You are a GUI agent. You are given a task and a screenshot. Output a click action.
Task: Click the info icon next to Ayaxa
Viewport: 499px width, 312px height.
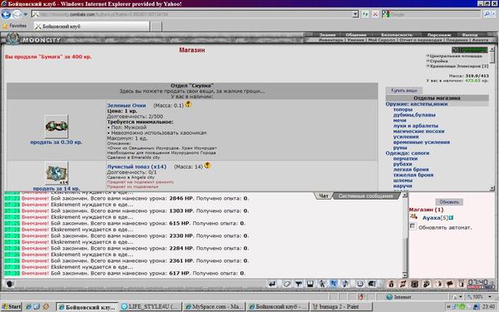451,218
